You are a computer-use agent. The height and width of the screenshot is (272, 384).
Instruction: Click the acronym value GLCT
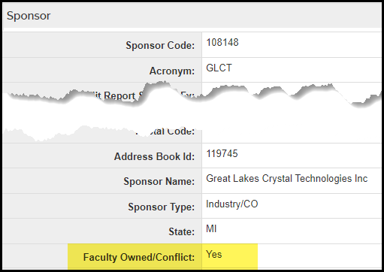click(219, 68)
